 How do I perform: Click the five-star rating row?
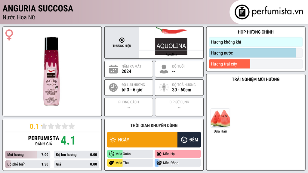[x=57, y=126]
